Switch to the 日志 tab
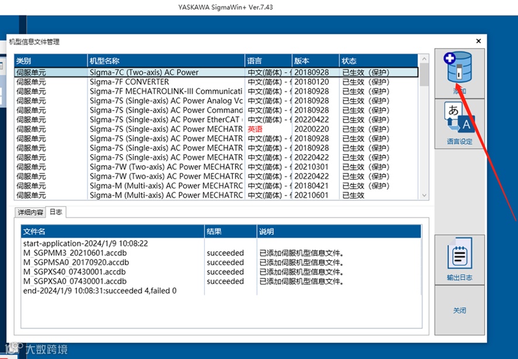 (56, 212)
